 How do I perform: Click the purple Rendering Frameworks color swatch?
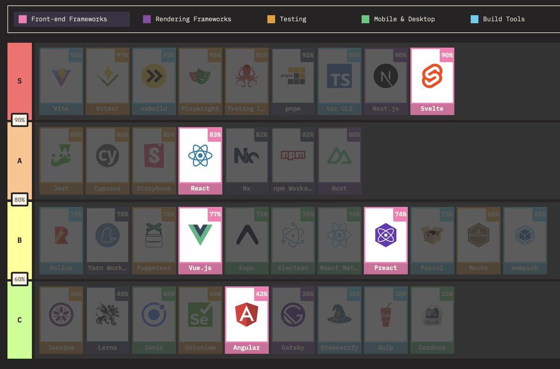pyautogui.click(x=147, y=19)
